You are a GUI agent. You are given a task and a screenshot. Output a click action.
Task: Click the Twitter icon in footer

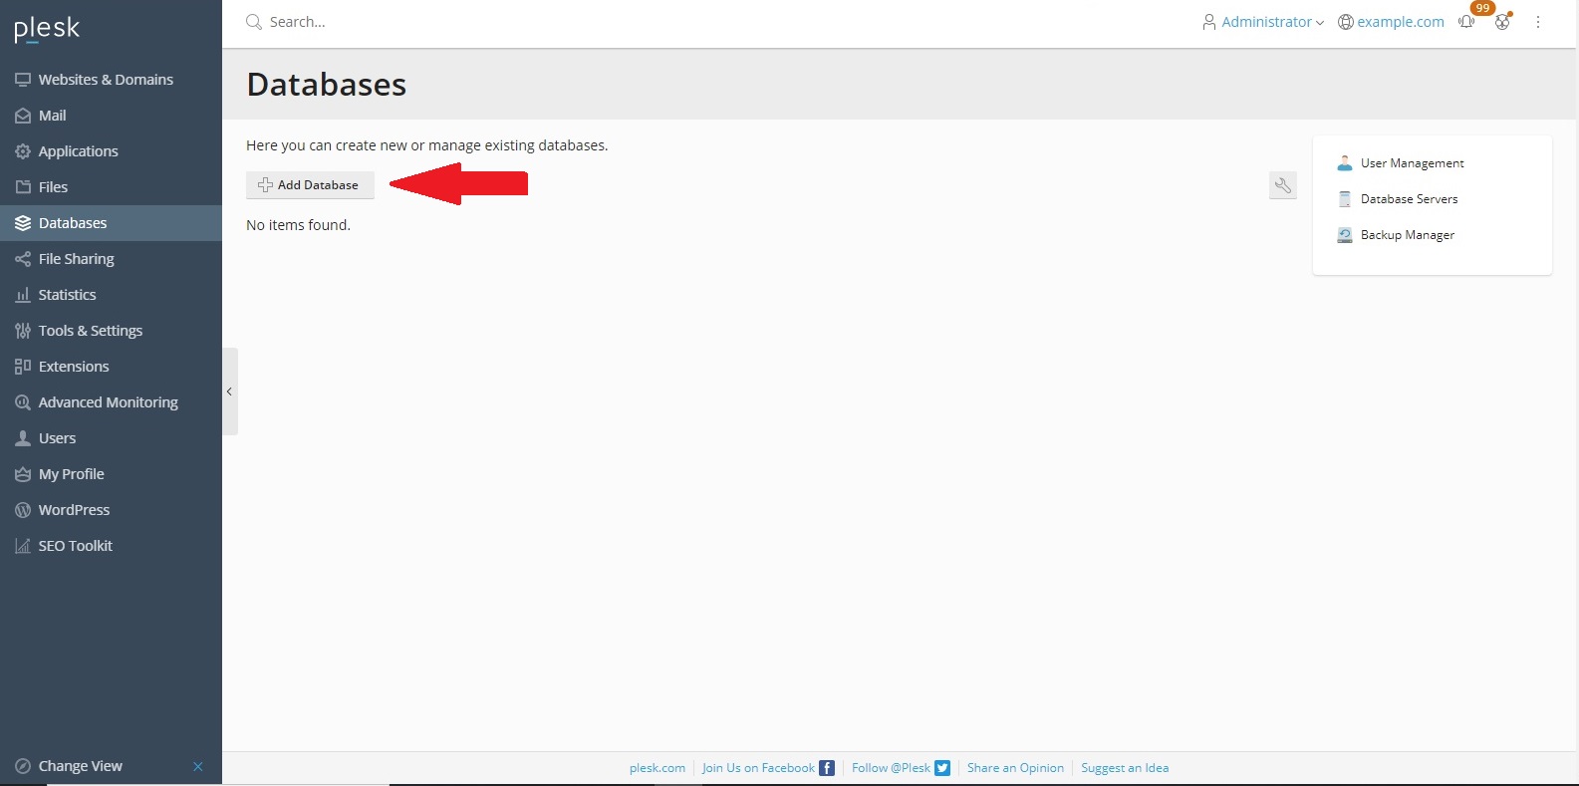tap(941, 768)
